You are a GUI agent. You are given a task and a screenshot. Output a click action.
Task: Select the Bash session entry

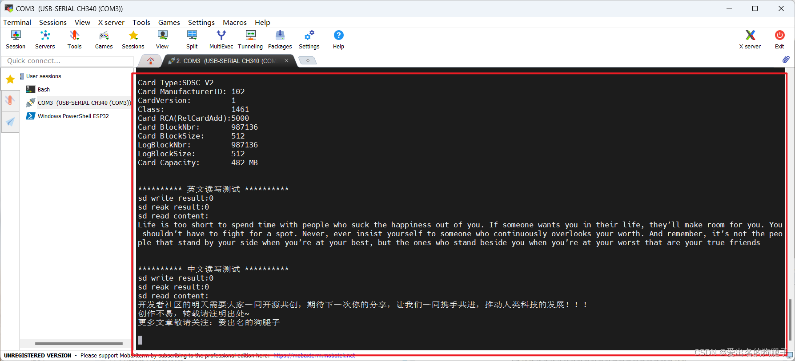click(39, 90)
